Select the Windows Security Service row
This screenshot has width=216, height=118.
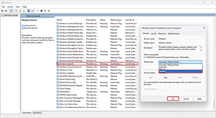point(97,67)
